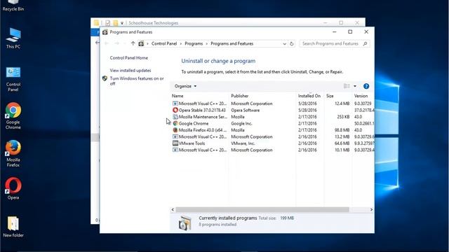Screen dimensions: 449x252
Task: Open the address bar history dropdown
Action: pyautogui.click(x=284, y=43)
